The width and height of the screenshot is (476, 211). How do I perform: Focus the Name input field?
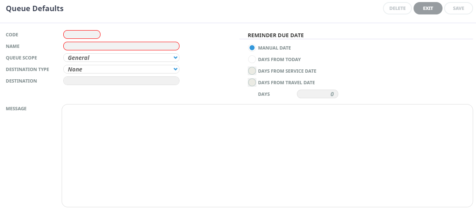122,46
